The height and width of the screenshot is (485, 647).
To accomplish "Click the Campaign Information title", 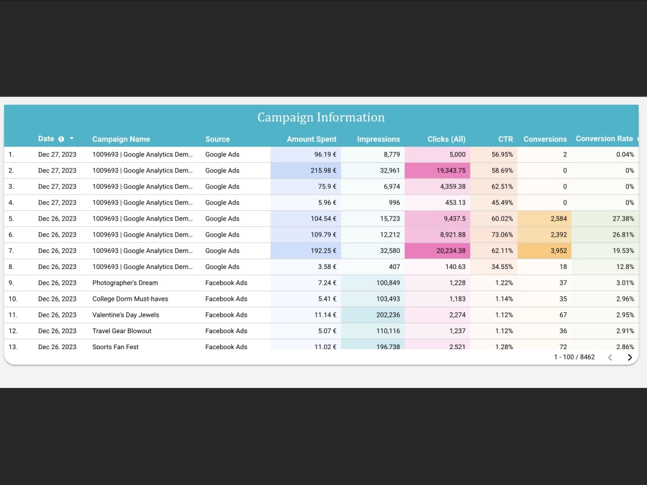I will (321, 117).
